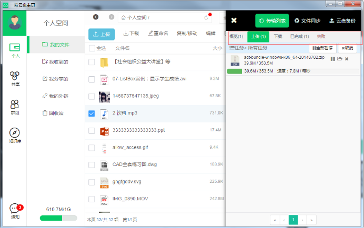This screenshot has width=364, height=228.
Task: Click the blue 上传 upload button
Action: coord(102,34)
